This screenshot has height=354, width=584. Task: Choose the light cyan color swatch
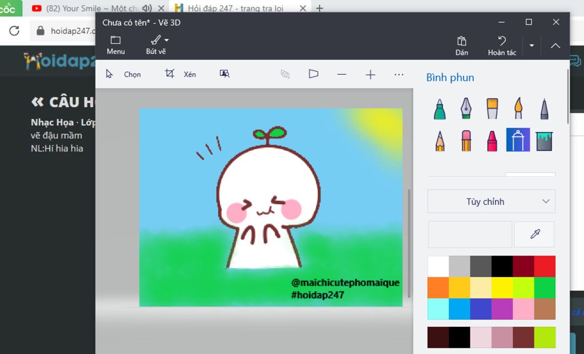[x=438, y=308]
